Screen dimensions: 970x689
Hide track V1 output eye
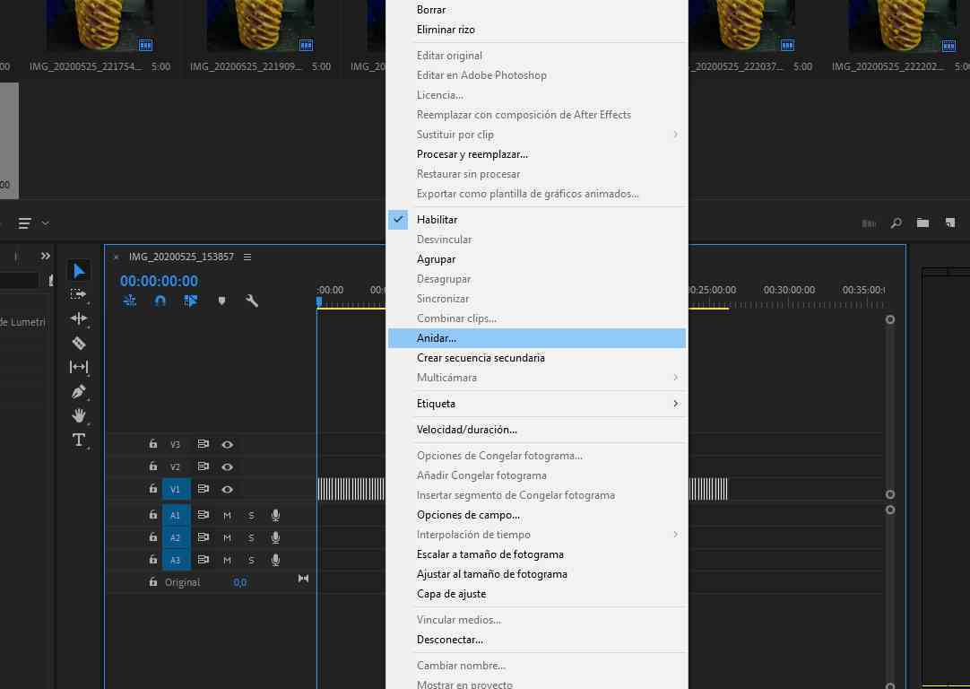227,489
